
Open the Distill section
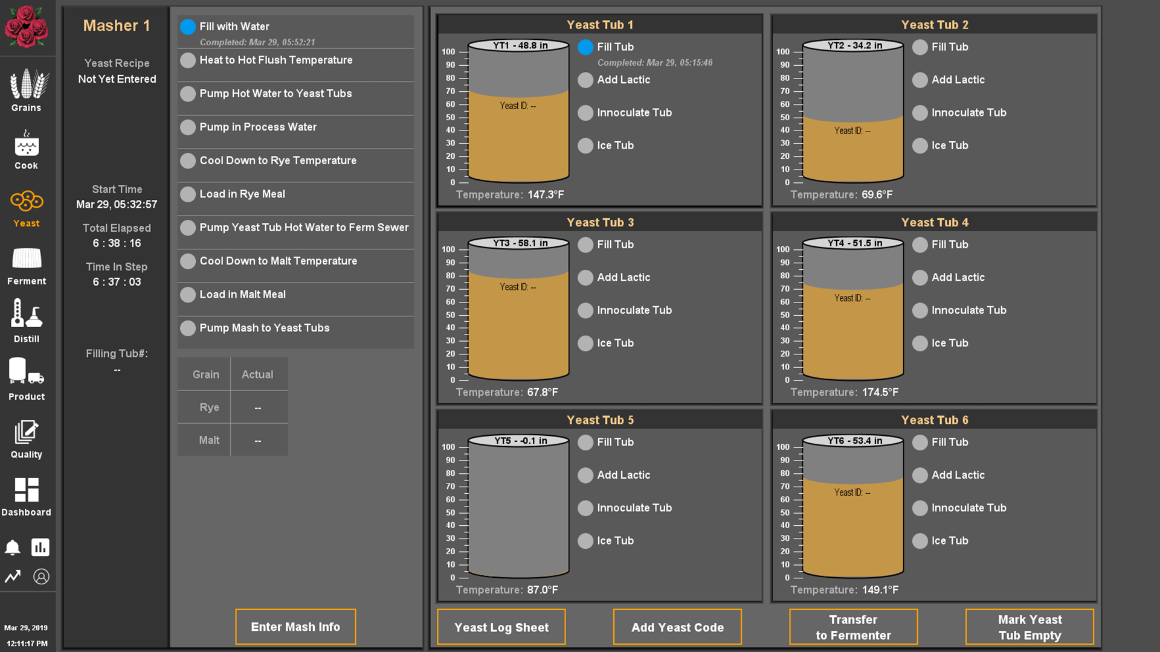27,321
